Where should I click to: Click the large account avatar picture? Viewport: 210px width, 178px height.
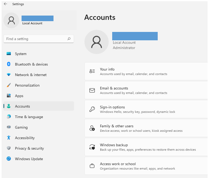pyautogui.click(x=97, y=42)
